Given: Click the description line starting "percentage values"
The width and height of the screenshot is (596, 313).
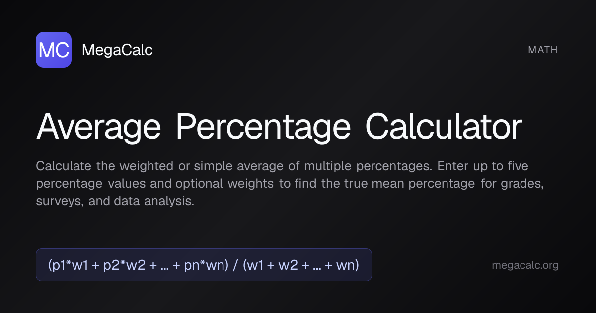Looking at the screenshot, I should (290, 183).
